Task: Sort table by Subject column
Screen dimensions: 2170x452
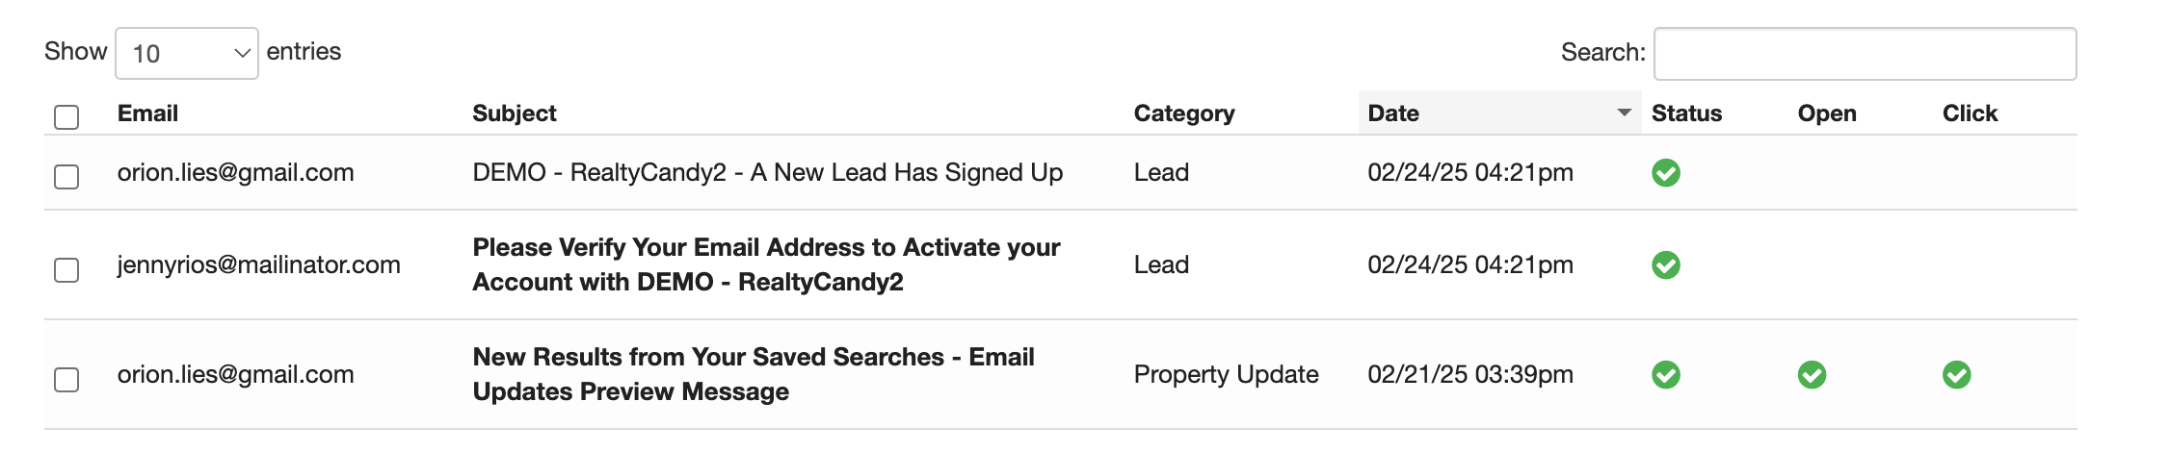Action: tap(515, 113)
